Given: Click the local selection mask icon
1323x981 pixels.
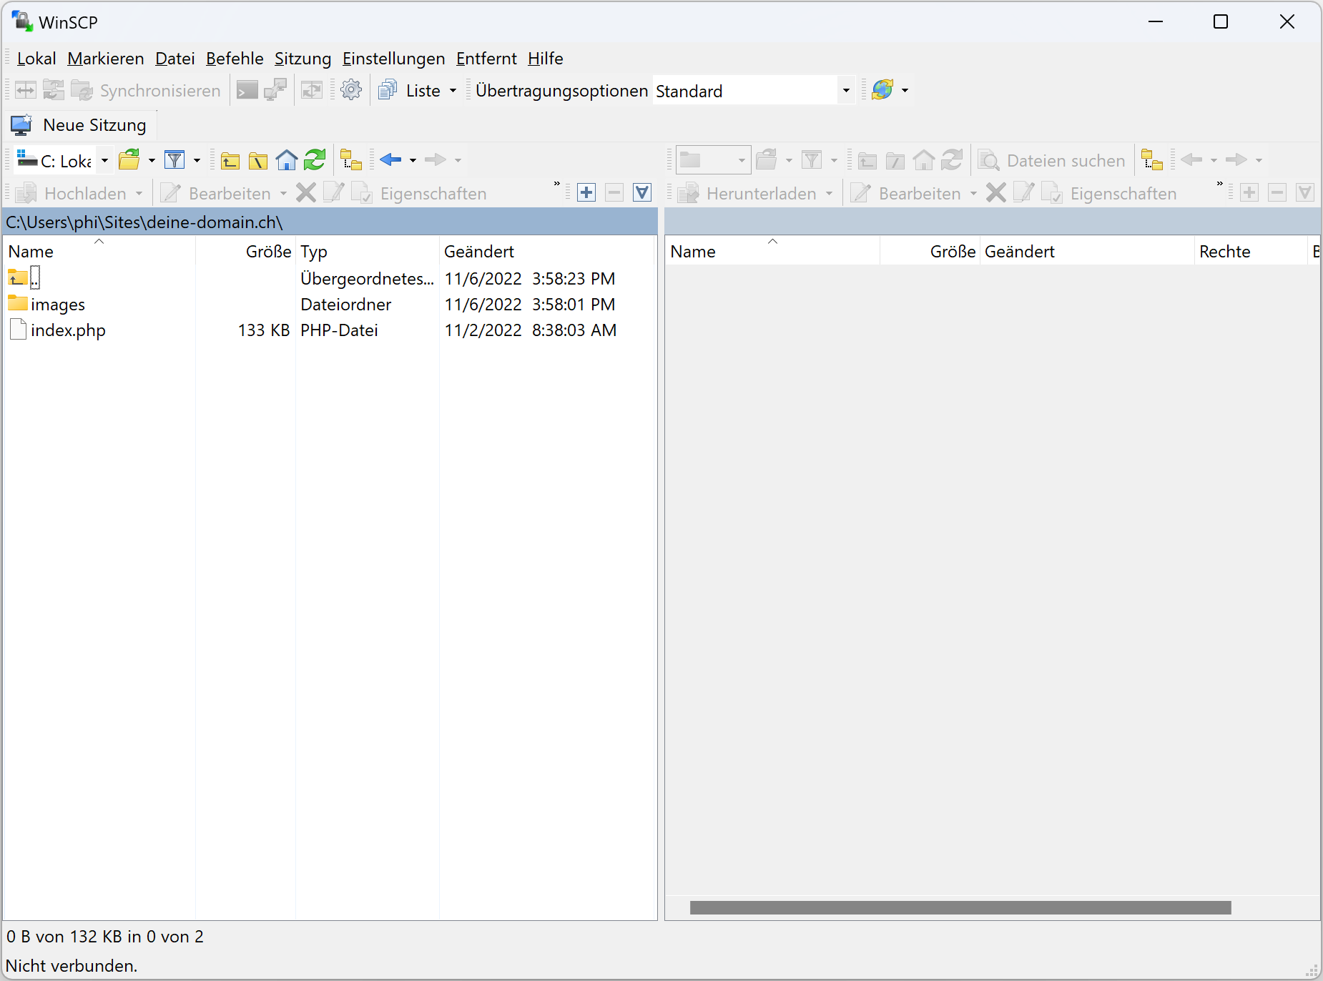Looking at the screenshot, I should pyautogui.click(x=642, y=193).
